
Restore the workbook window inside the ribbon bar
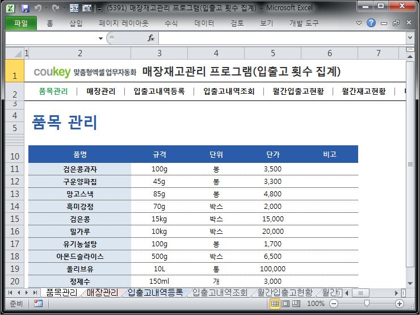tap(396, 23)
